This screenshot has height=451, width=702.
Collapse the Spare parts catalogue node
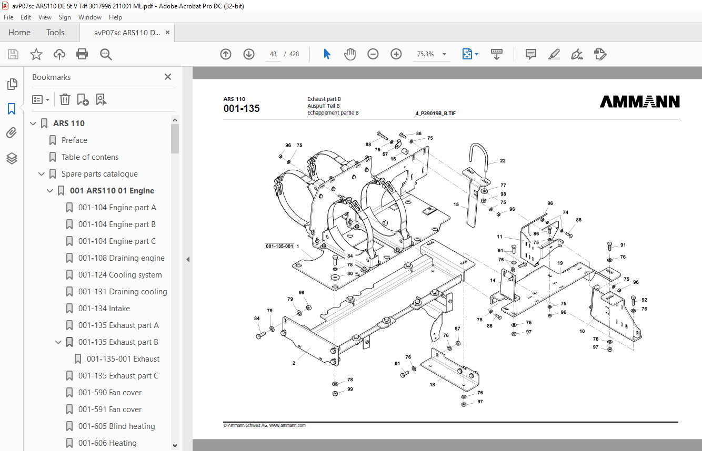pos(42,174)
